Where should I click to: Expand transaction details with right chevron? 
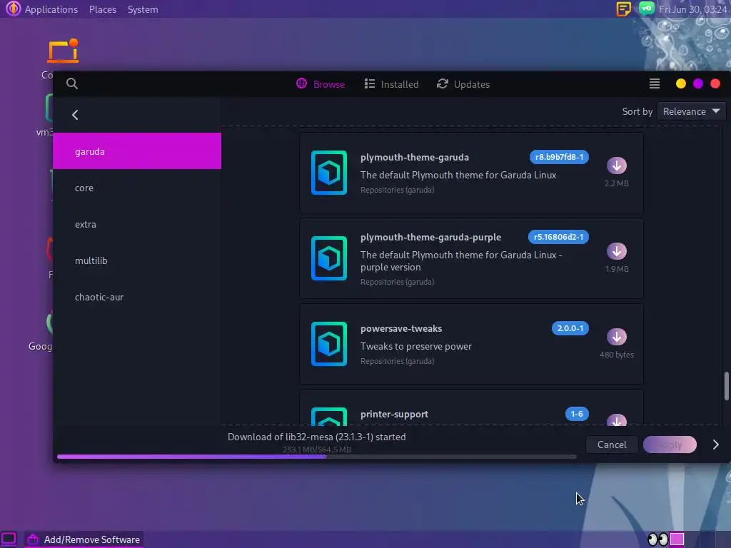pos(715,445)
